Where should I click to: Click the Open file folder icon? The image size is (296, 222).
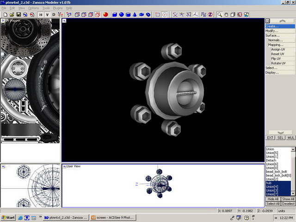coord(12,14)
